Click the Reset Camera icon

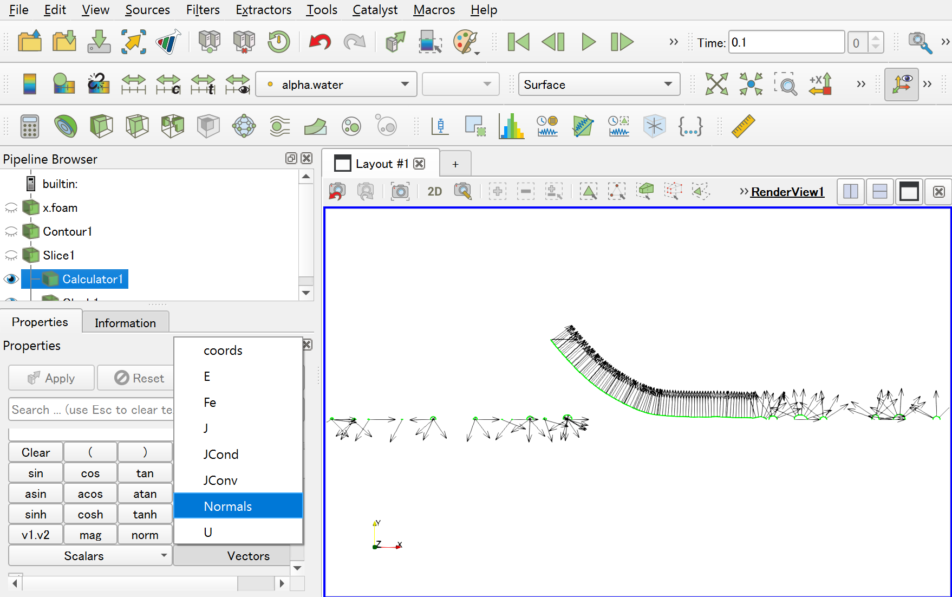tap(716, 85)
